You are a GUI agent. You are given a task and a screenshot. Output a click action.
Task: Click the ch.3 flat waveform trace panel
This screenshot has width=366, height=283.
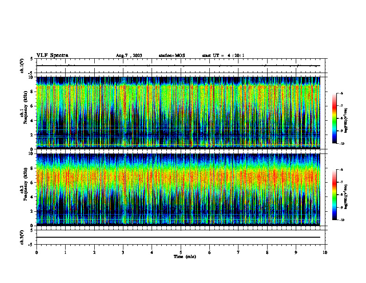(181, 237)
